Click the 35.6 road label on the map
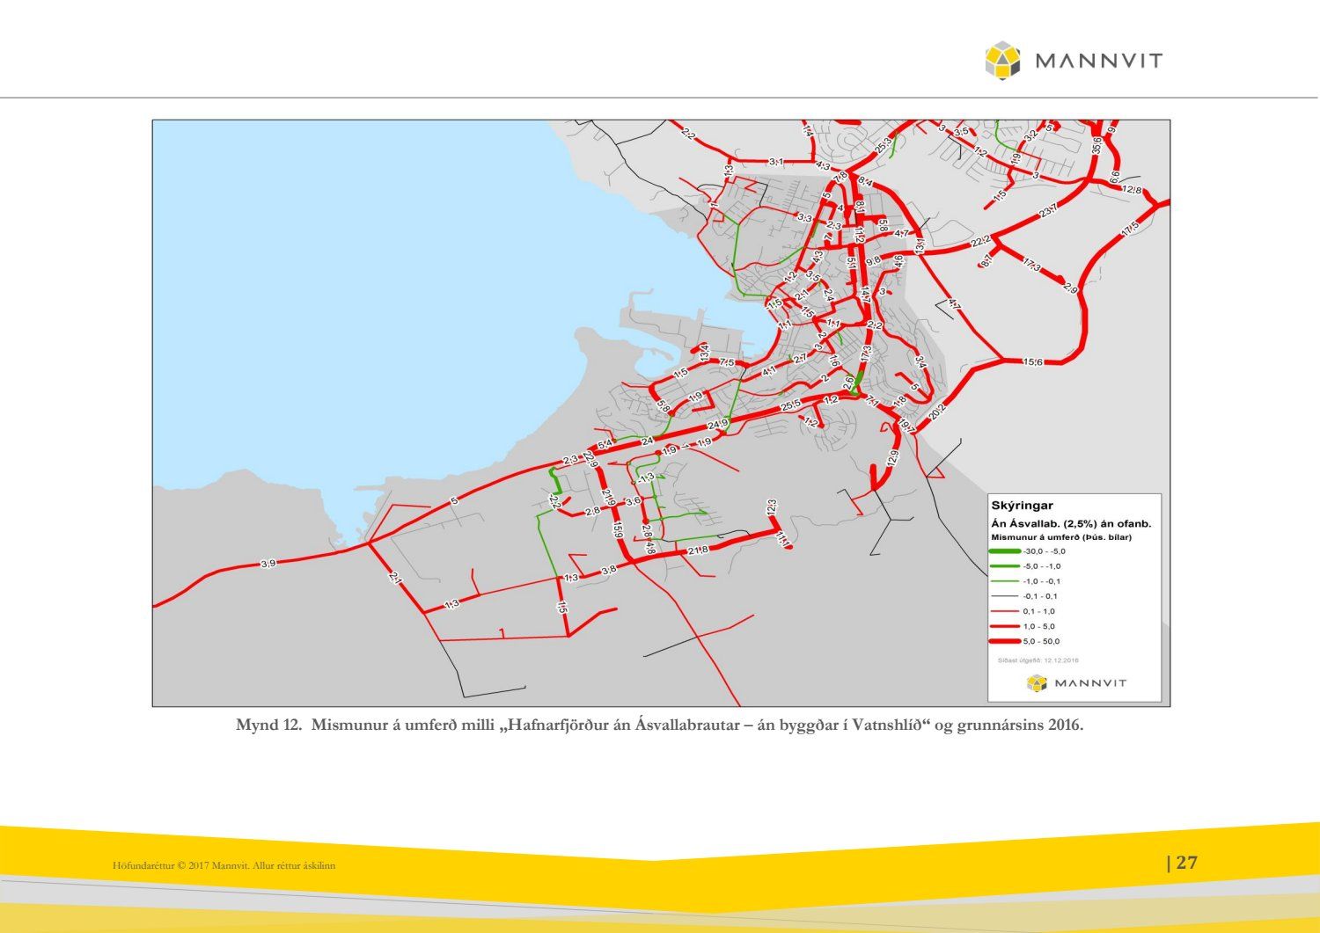Screen dimensions: 1320x933 tap(1096, 145)
